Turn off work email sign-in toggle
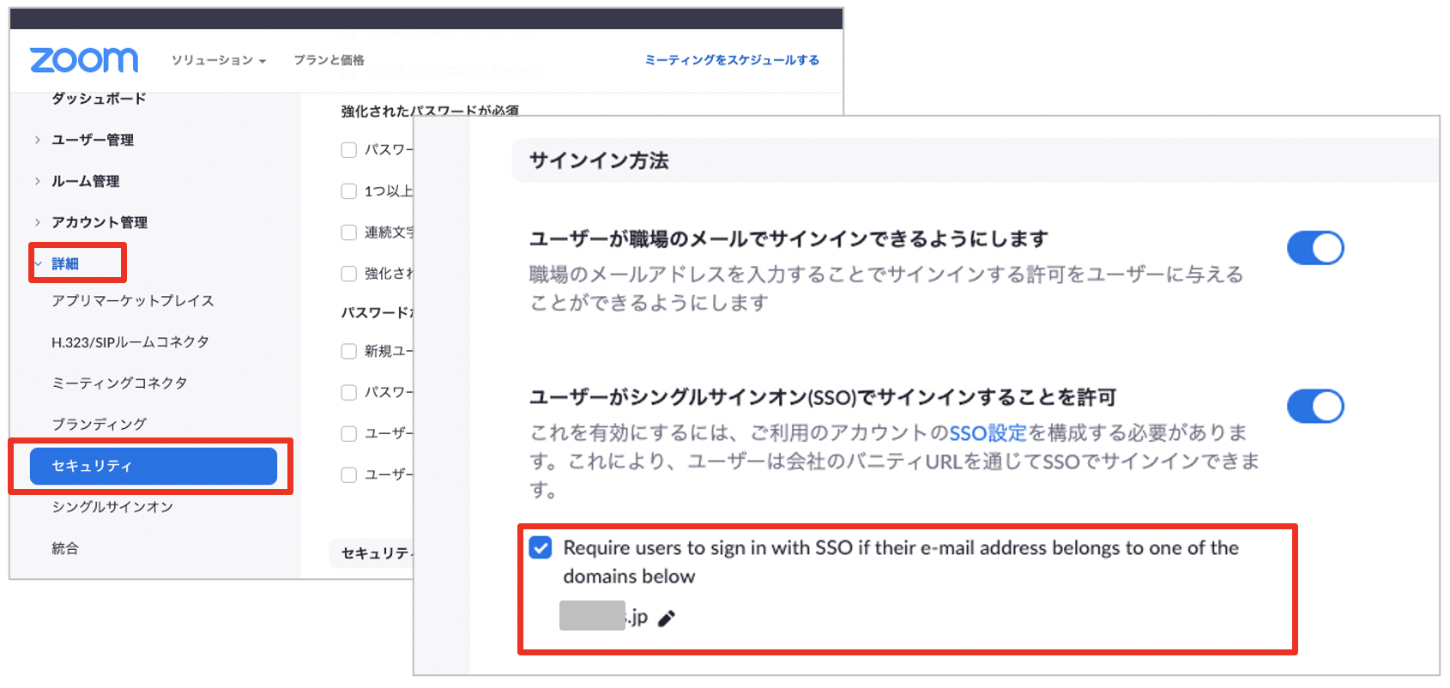Viewport: 1450px width, 688px height. [1315, 248]
